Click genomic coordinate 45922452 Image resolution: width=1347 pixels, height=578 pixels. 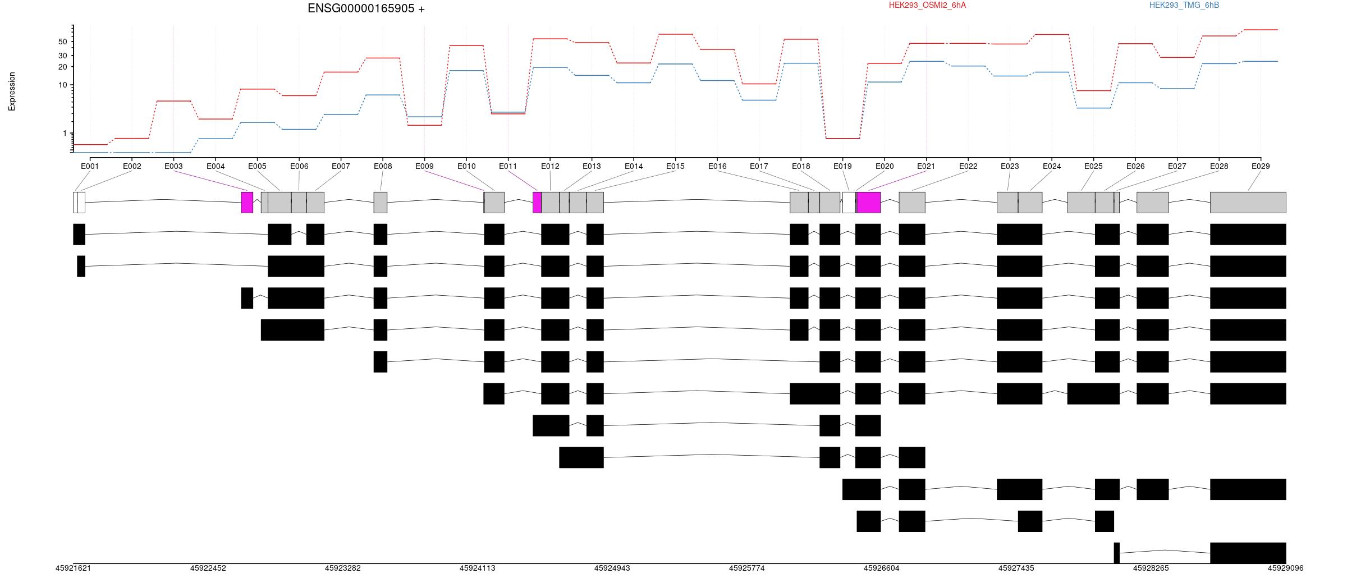[x=208, y=568]
